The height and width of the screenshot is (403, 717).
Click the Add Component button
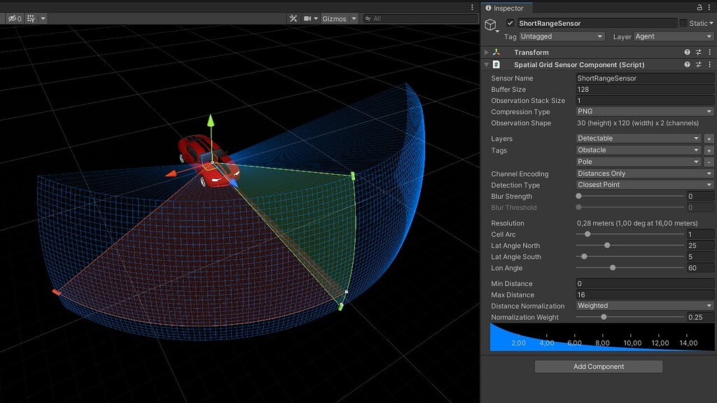tap(598, 366)
